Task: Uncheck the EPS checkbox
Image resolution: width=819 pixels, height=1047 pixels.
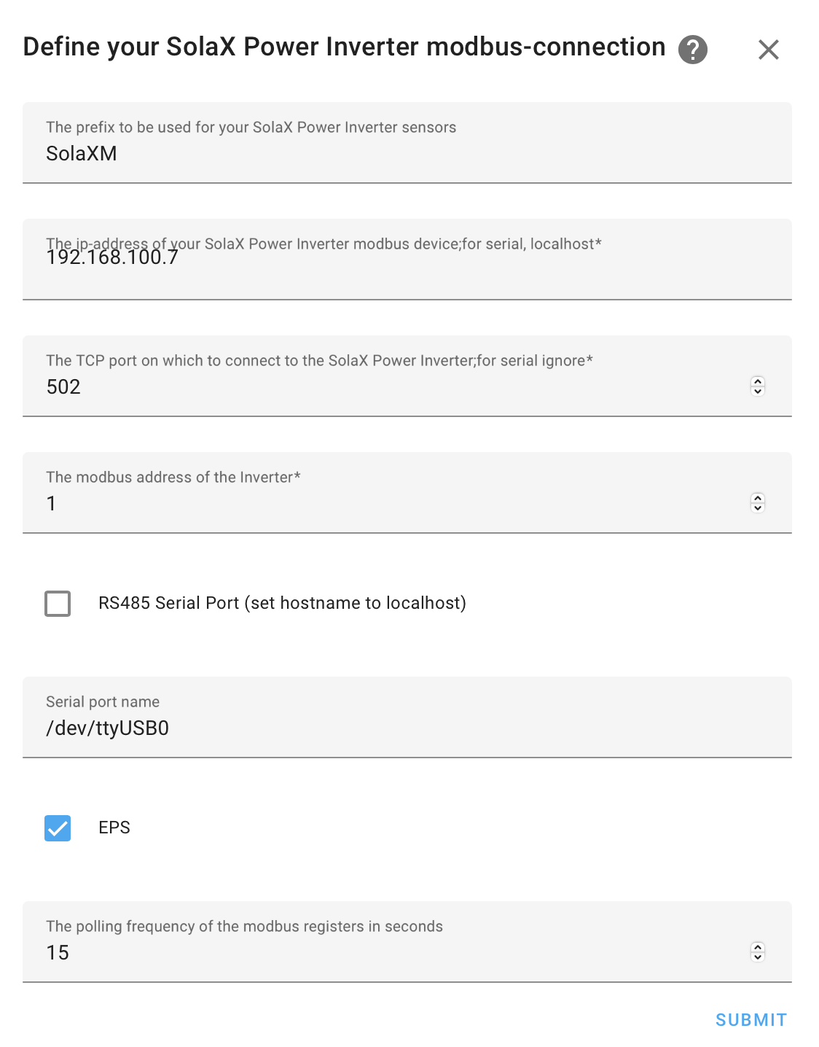Action: coord(58,828)
